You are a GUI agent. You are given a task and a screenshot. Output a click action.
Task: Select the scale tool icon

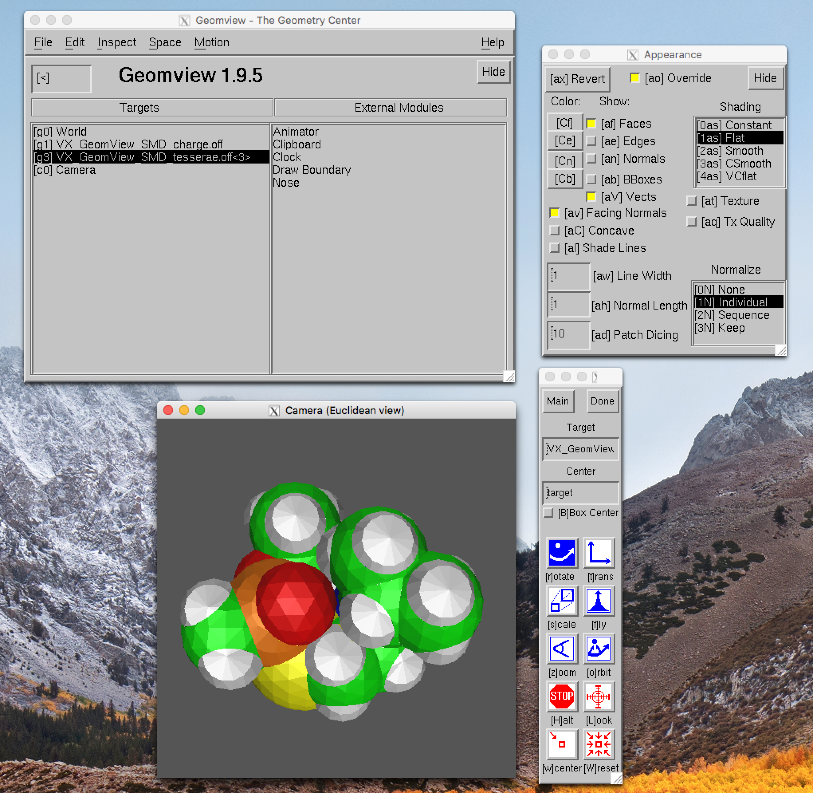pos(561,601)
